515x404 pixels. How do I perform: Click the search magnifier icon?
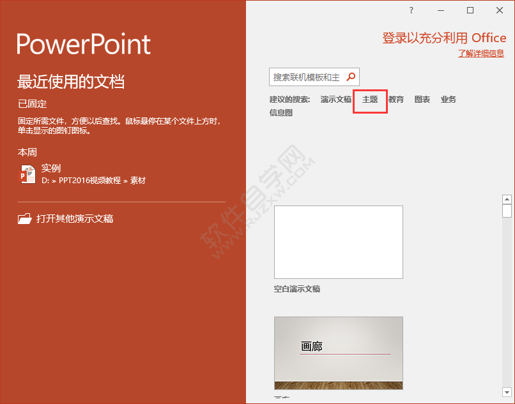click(x=351, y=77)
